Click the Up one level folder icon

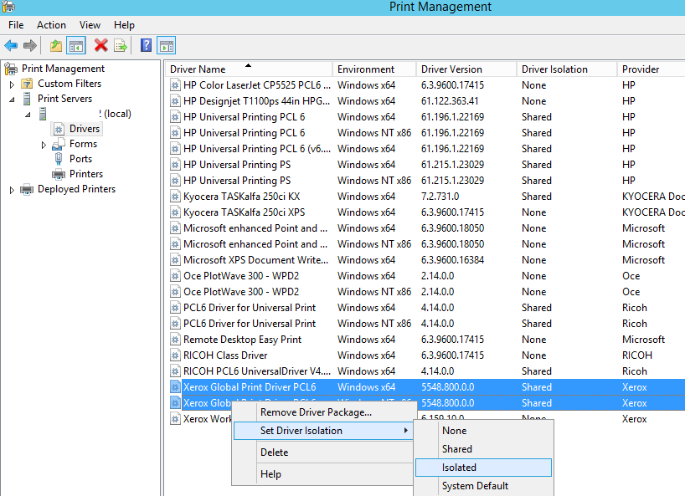pyautogui.click(x=56, y=45)
